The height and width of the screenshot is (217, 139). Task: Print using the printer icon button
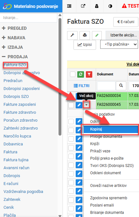85,35
